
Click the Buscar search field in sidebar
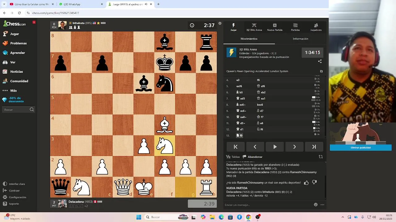[19, 109]
